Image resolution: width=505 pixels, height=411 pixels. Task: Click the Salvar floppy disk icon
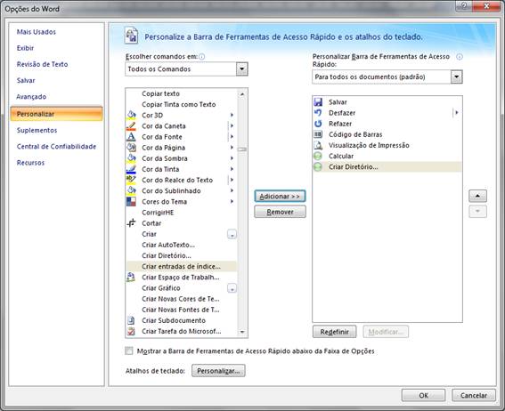(318, 102)
